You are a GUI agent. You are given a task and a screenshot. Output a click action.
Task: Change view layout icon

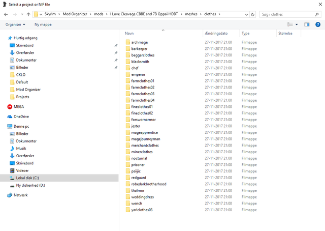[x=290, y=24]
